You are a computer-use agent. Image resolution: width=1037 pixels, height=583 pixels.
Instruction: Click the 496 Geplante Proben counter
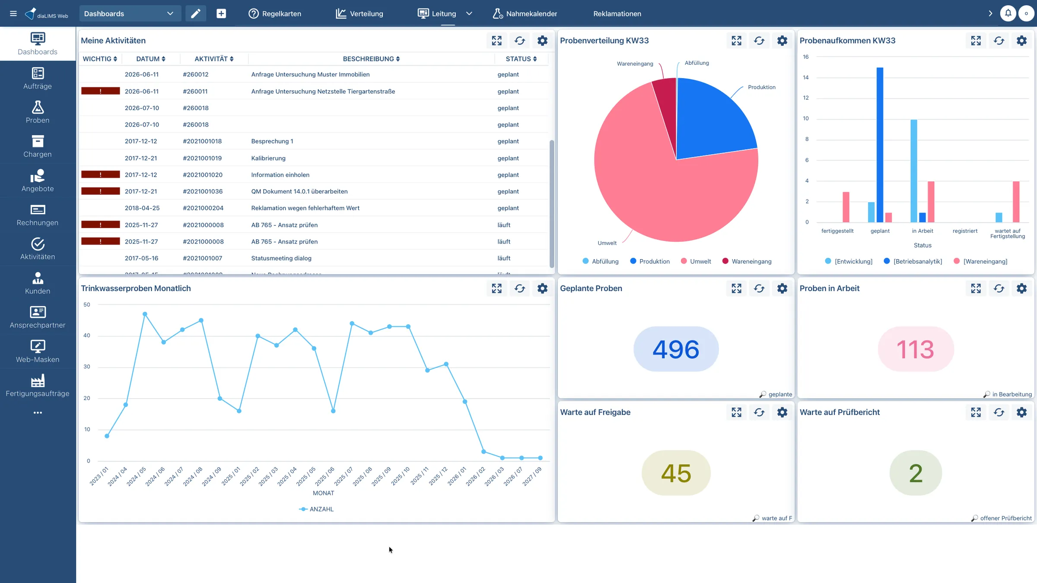pos(676,349)
